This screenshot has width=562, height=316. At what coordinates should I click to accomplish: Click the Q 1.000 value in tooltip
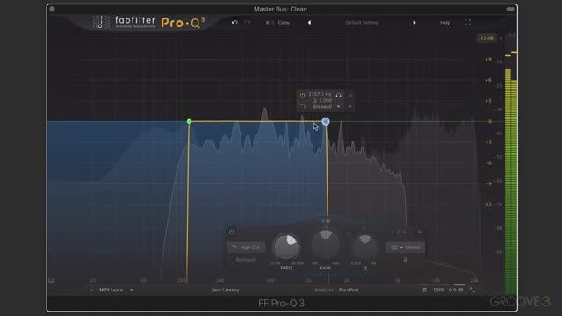tap(322, 101)
